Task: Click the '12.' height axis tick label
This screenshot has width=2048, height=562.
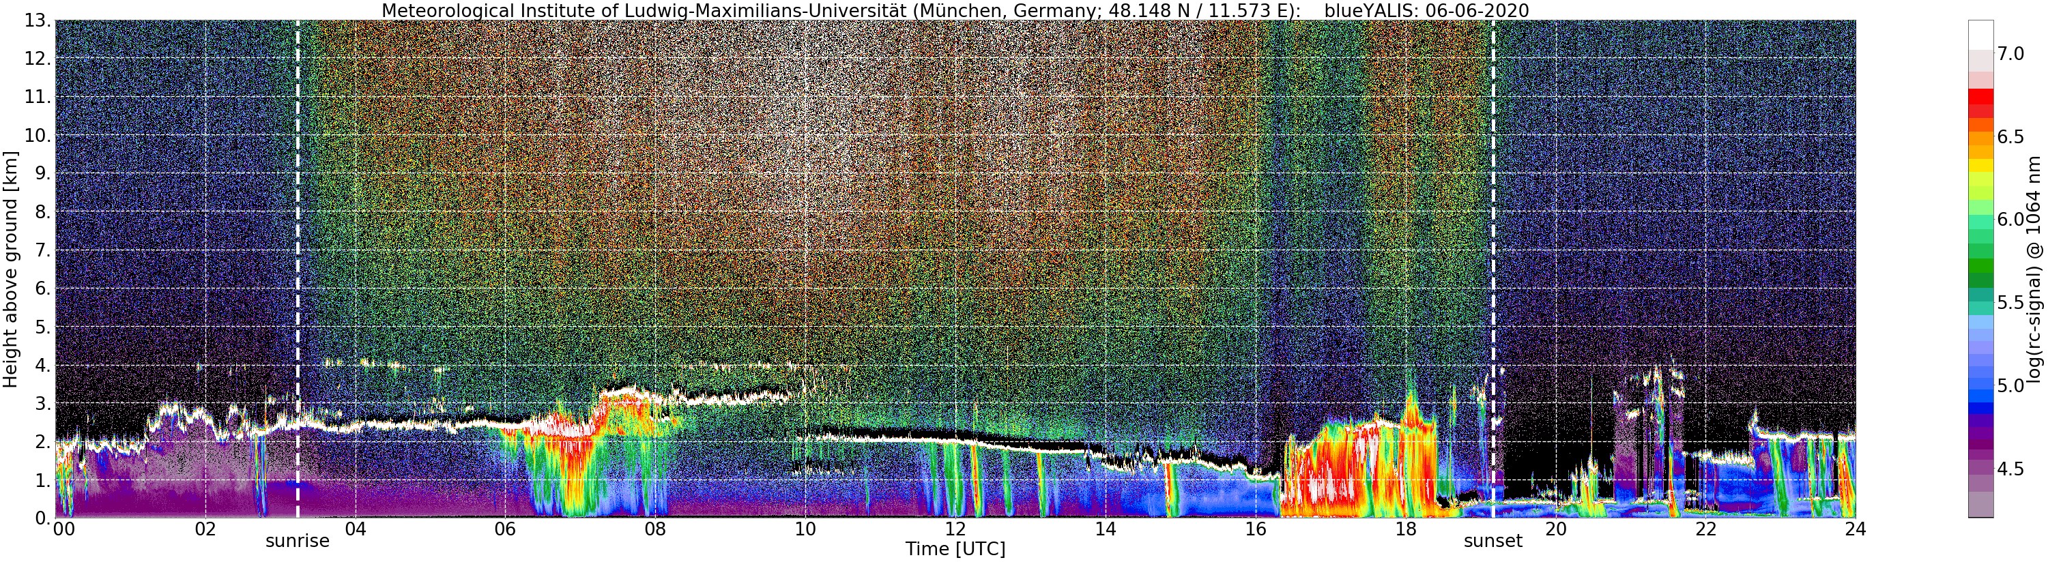Action: coord(38,59)
